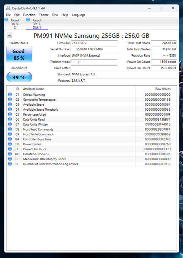Screen dimensions: 183x258
Task: Click raw value 0000000000076B
Action: pos(158,144)
